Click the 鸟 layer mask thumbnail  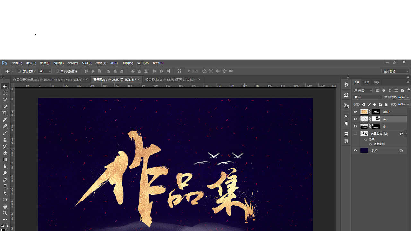(376, 119)
